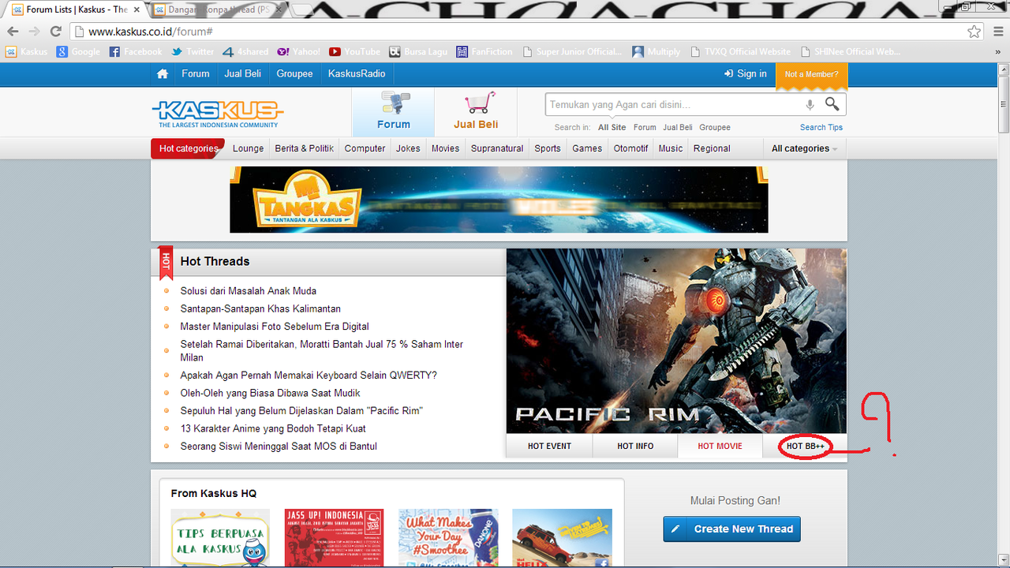Click the Tangkas banner
Image resolution: width=1010 pixels, height=568 pixels.
(499, 199)
